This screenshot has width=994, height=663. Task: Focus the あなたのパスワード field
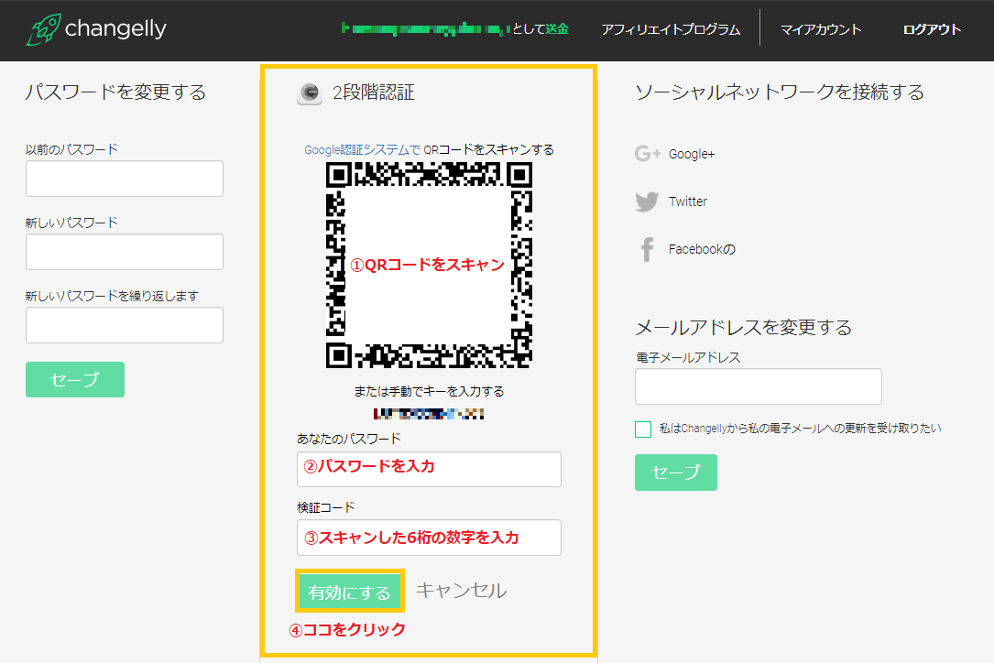pos(429,469)
